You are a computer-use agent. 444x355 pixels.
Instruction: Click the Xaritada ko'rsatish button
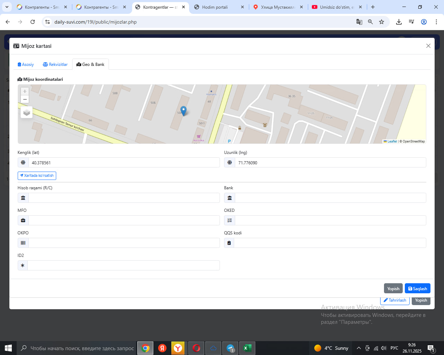(37, 175)
